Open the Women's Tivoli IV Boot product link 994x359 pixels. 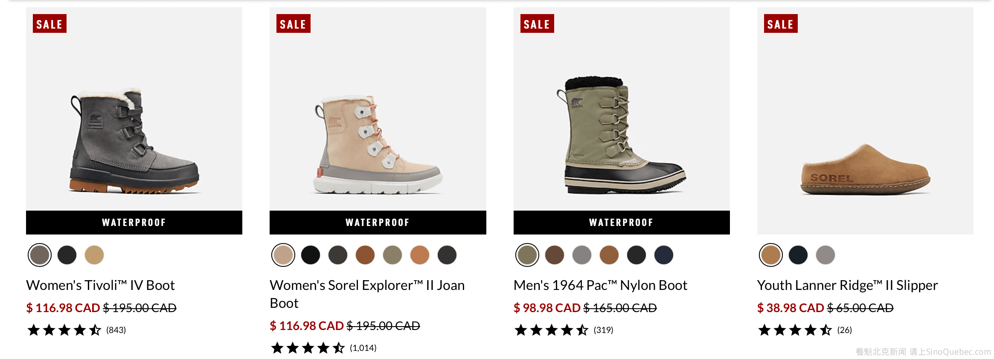(x=101, y=285)
